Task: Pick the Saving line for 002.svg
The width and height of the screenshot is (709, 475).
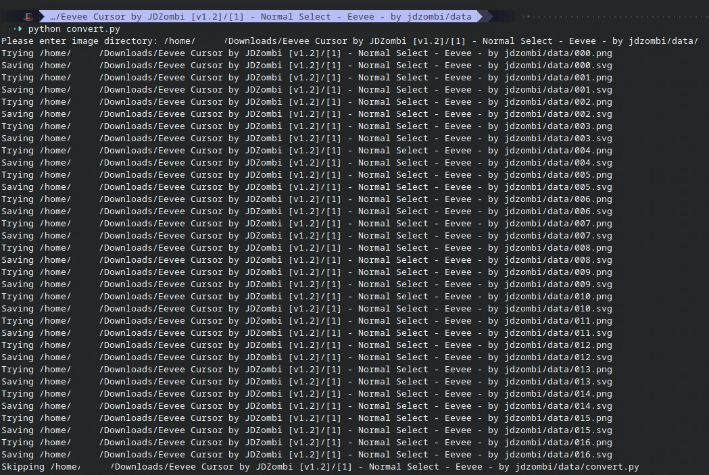Action: click(307, 114)
